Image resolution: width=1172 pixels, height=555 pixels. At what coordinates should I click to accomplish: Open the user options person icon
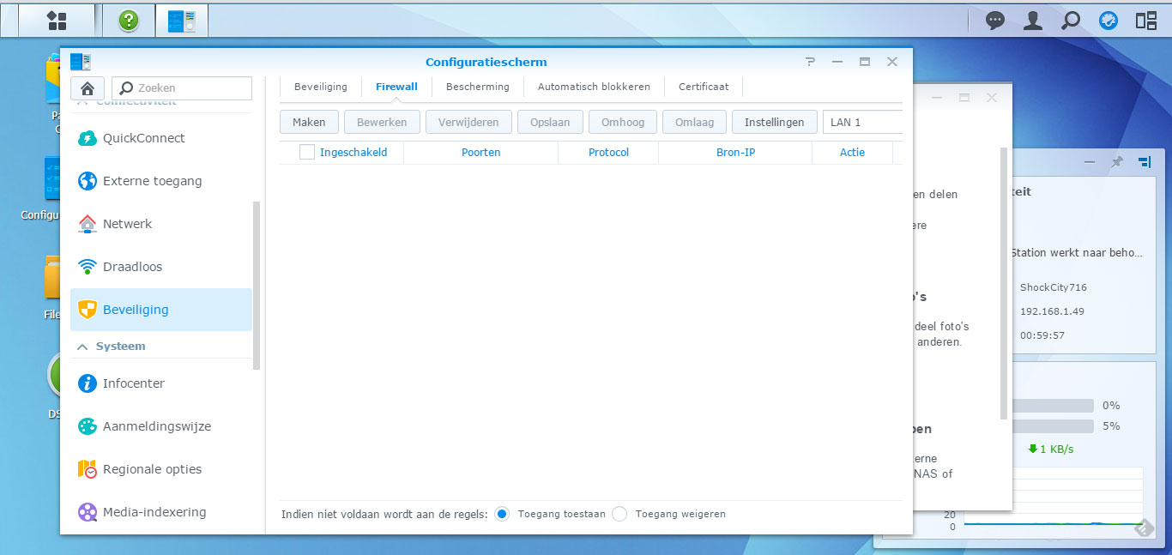(x=1033, y=21)
